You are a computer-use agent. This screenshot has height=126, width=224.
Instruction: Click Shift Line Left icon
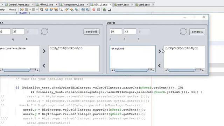(83, 9)
